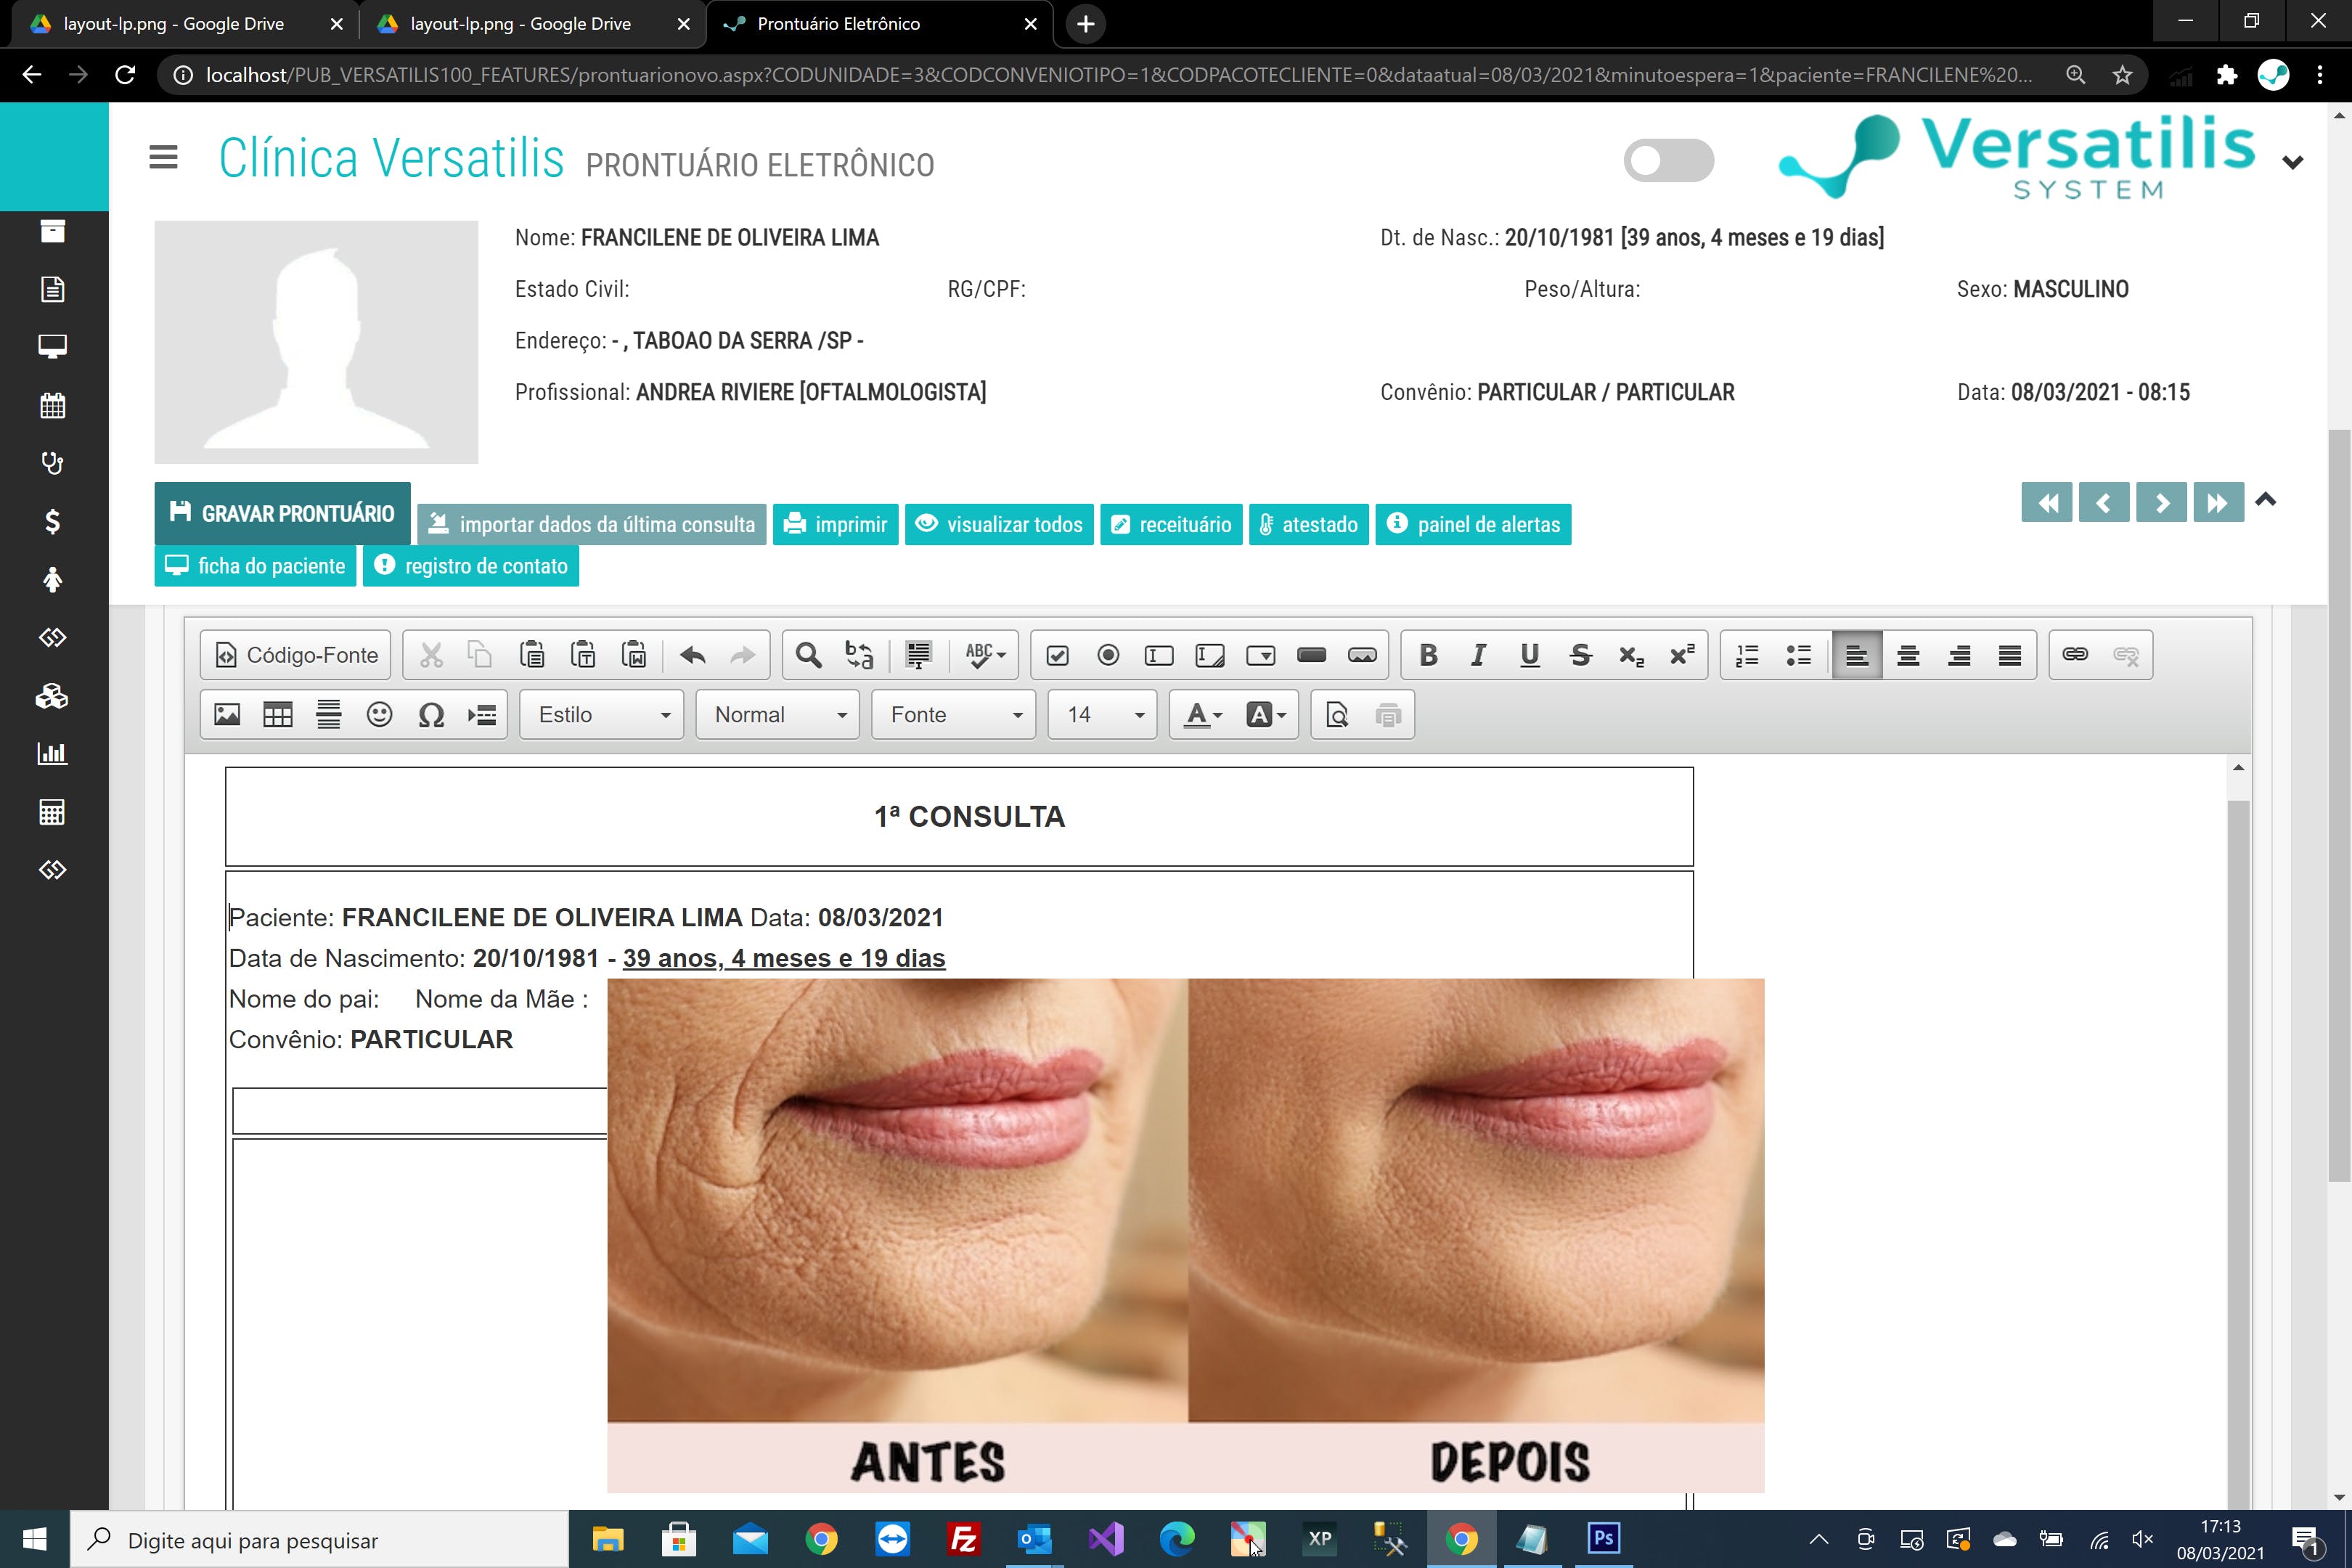
Task: Insert a special character with the Omega icon
Action: tap(431, 715)
